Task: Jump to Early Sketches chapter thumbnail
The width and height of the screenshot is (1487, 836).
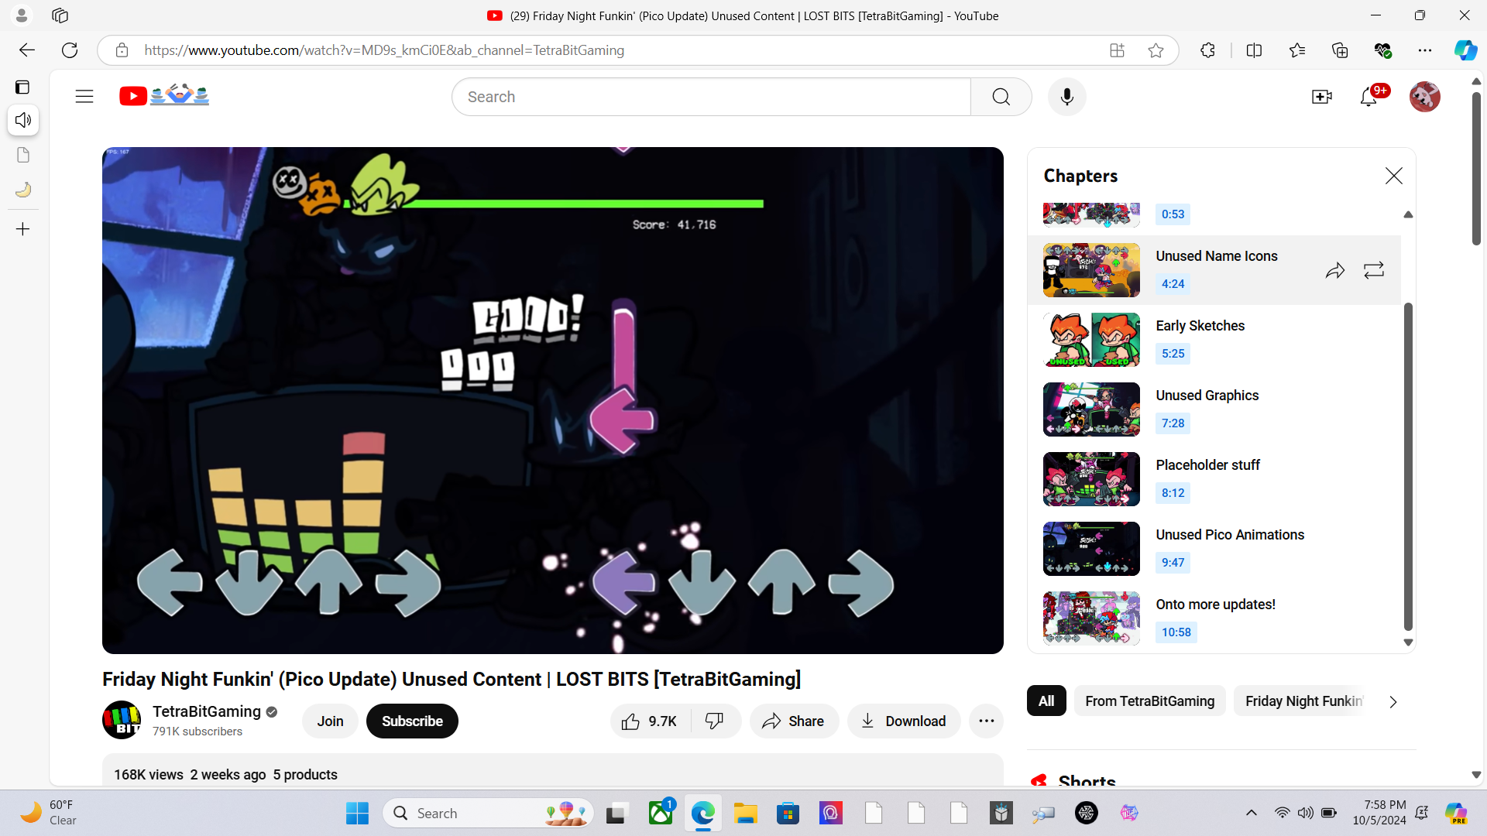Action: 1091,340
